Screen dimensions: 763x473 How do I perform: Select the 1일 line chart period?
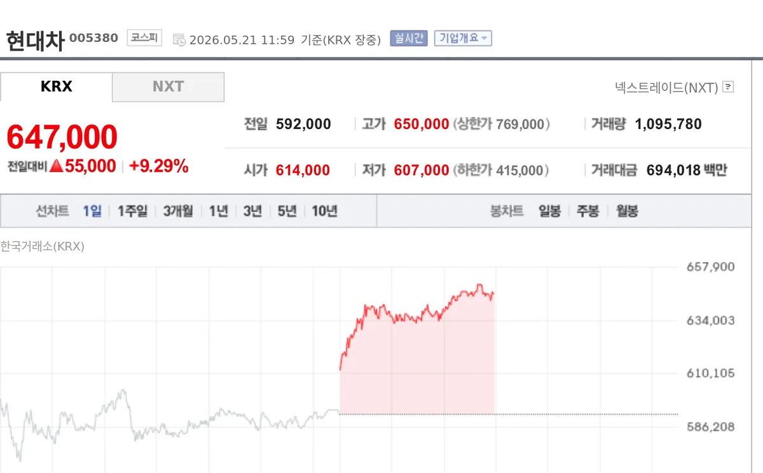92,211
